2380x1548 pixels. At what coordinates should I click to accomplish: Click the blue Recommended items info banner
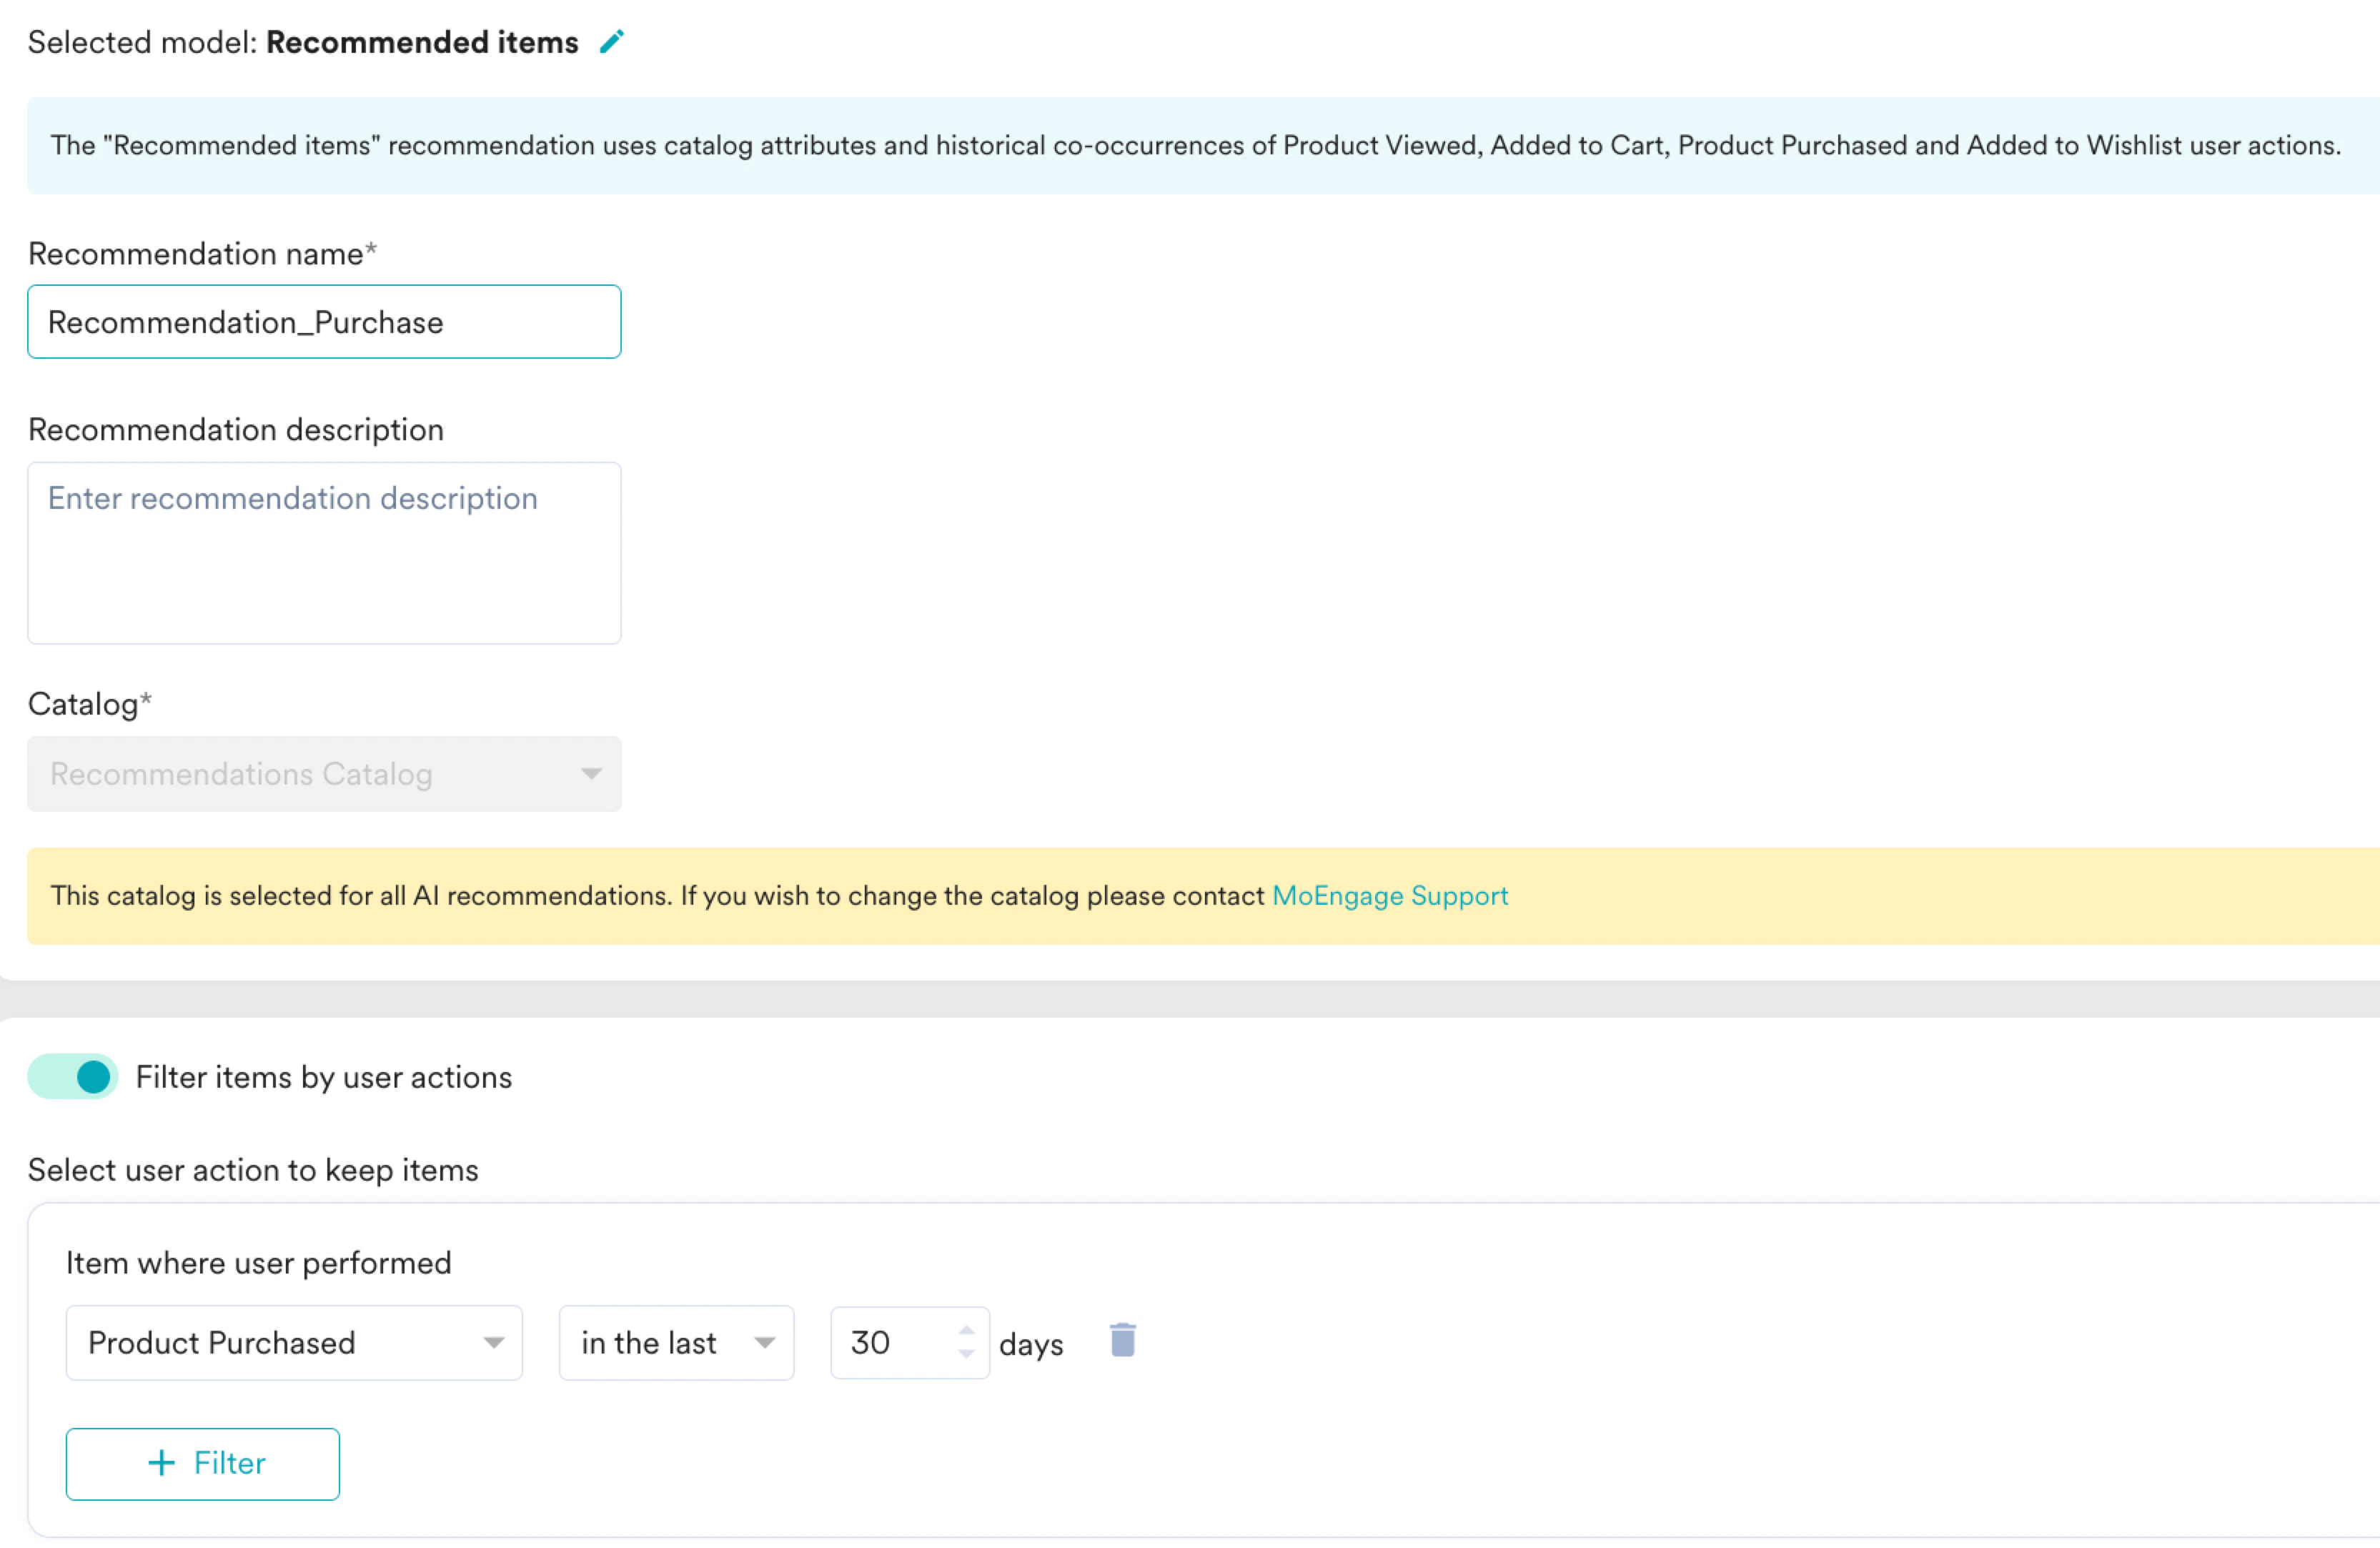point(1195,146)
